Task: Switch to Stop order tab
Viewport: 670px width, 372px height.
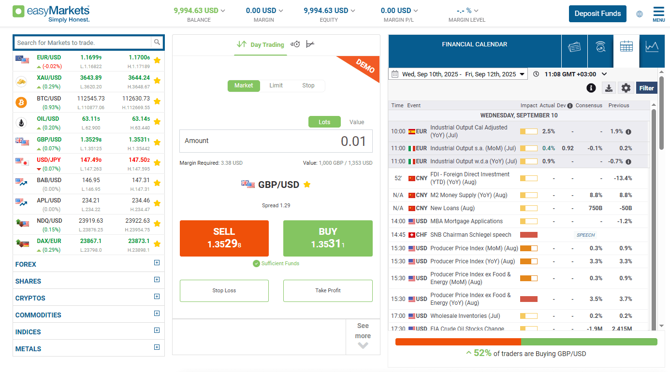Action: click(308, 86)
